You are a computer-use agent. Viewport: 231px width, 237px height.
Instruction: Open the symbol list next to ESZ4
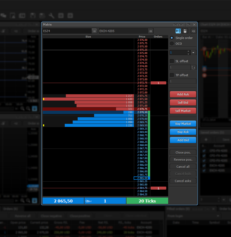point(94,31)
